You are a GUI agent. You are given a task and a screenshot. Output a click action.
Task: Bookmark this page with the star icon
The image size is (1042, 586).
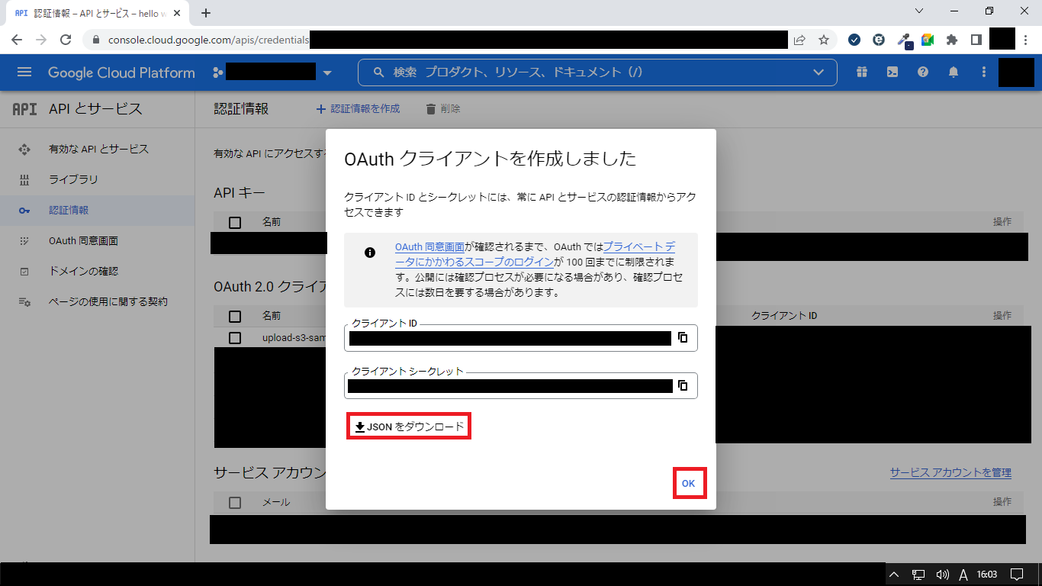824,40
